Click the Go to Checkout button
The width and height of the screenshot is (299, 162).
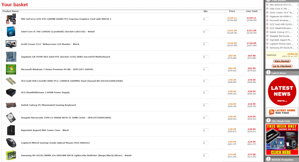(282, 66)
